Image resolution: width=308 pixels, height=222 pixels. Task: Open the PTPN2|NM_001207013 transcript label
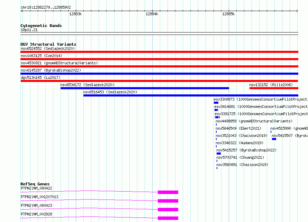pyautogui.click(x=39, y=197)
